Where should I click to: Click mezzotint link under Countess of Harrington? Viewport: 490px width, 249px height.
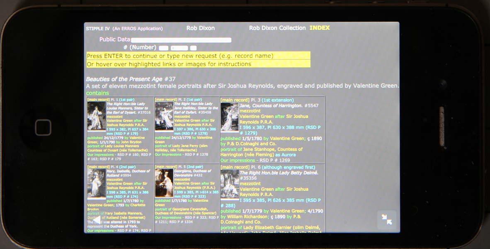[x=250, y=111]
